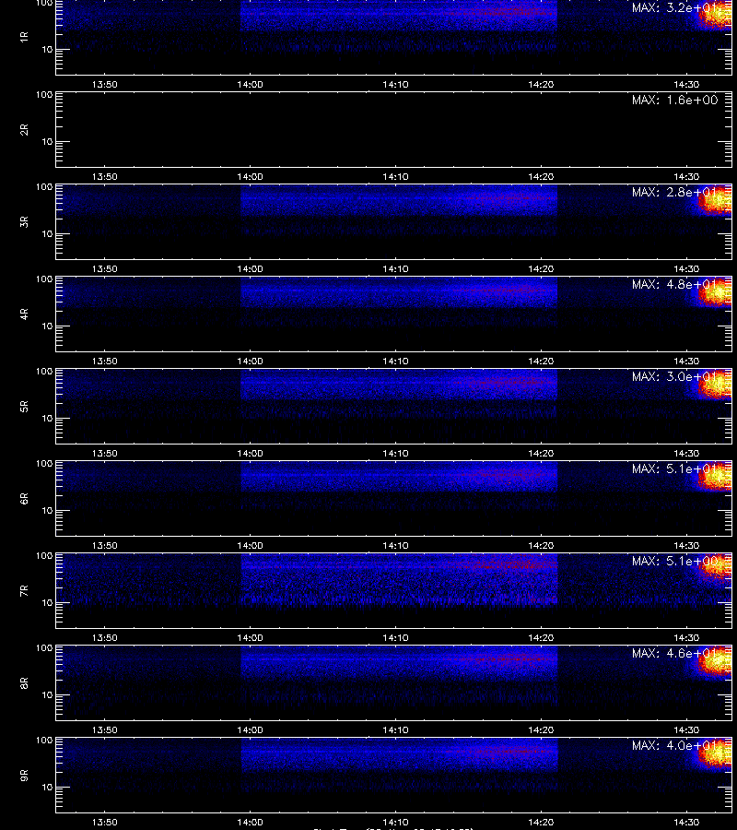This screenshot has height=830, width=737.
Task: Click the "2R" panel axis label
Action: pyautogui.click(x=24, y=130)
